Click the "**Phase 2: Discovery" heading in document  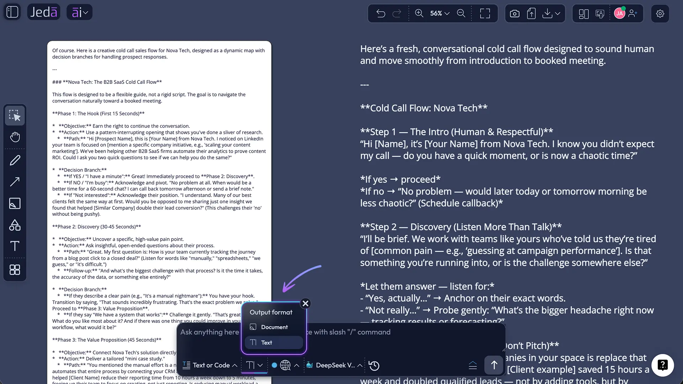click(x=97, y=226)
